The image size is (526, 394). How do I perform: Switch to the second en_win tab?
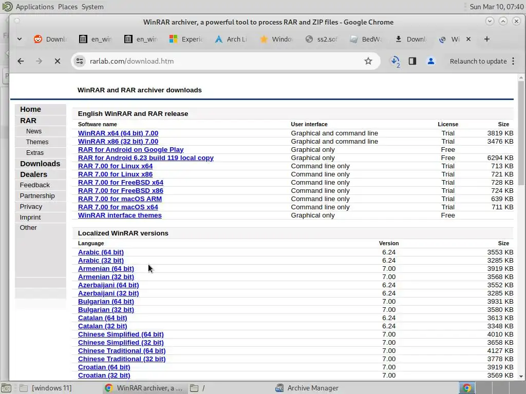141,39
